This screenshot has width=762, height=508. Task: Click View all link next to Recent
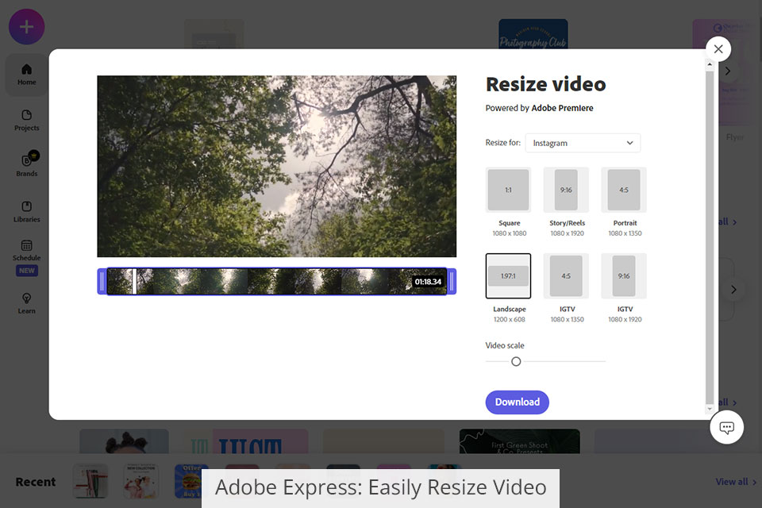[x=736, y=482]
